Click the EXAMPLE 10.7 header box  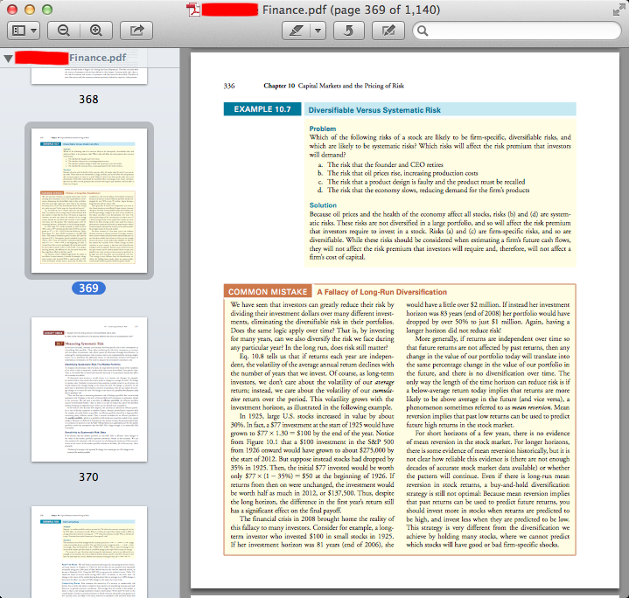click(262, 109)
